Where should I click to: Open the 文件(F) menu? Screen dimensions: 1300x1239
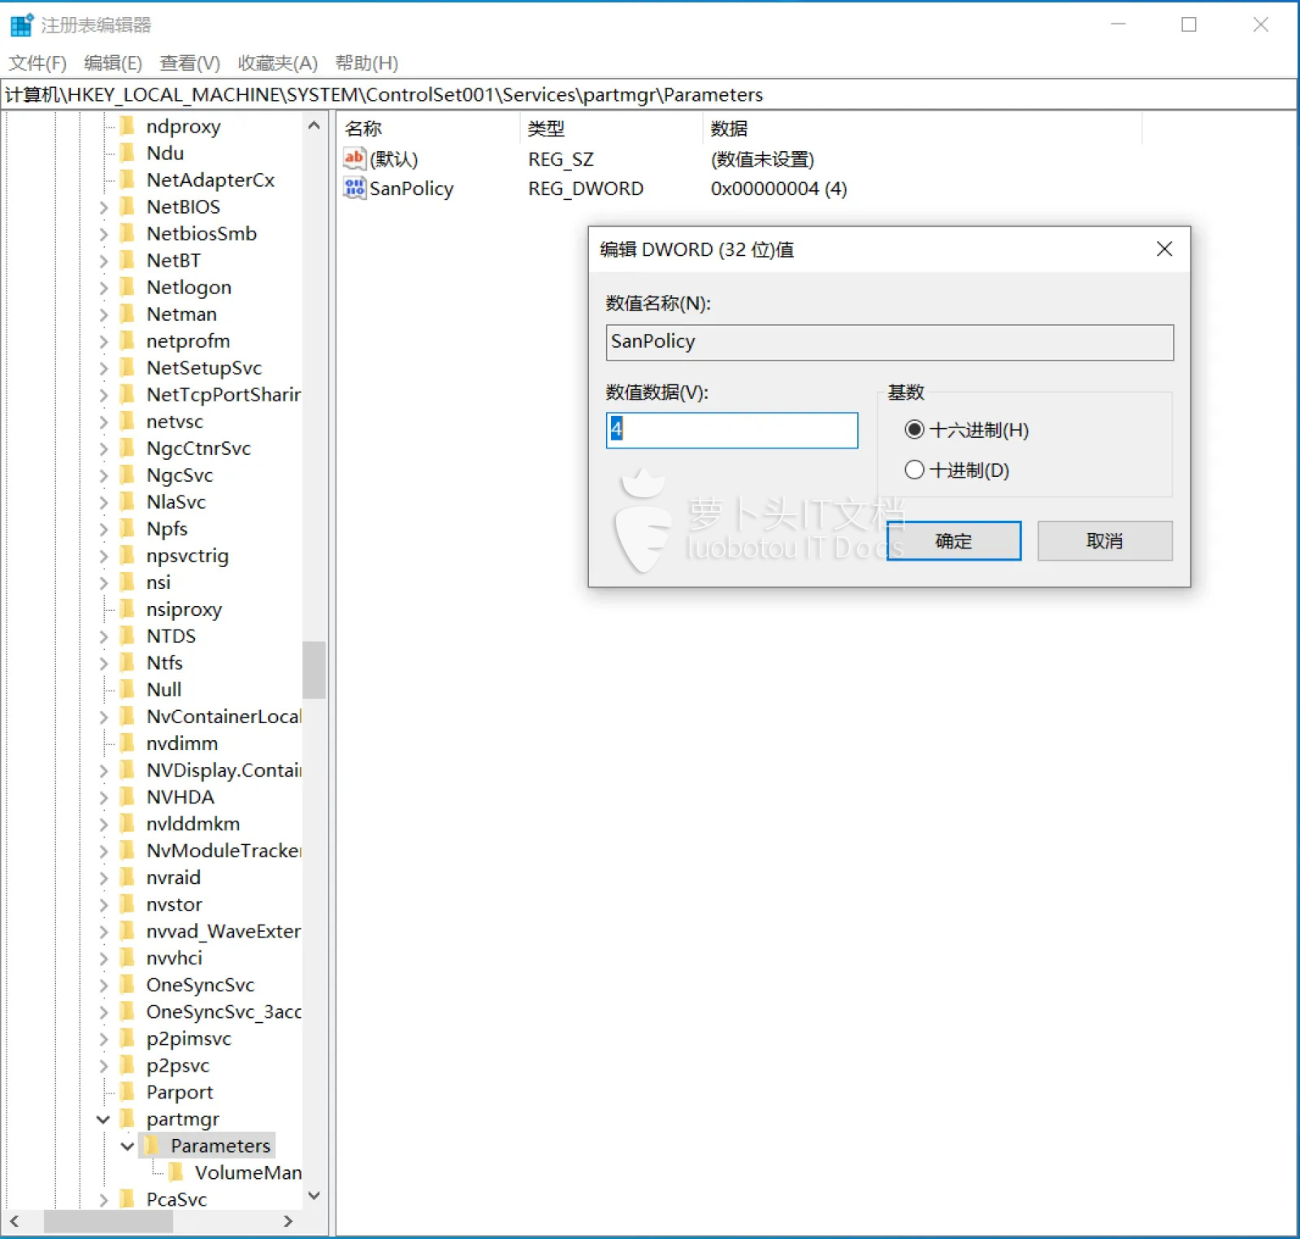(37, 63)
